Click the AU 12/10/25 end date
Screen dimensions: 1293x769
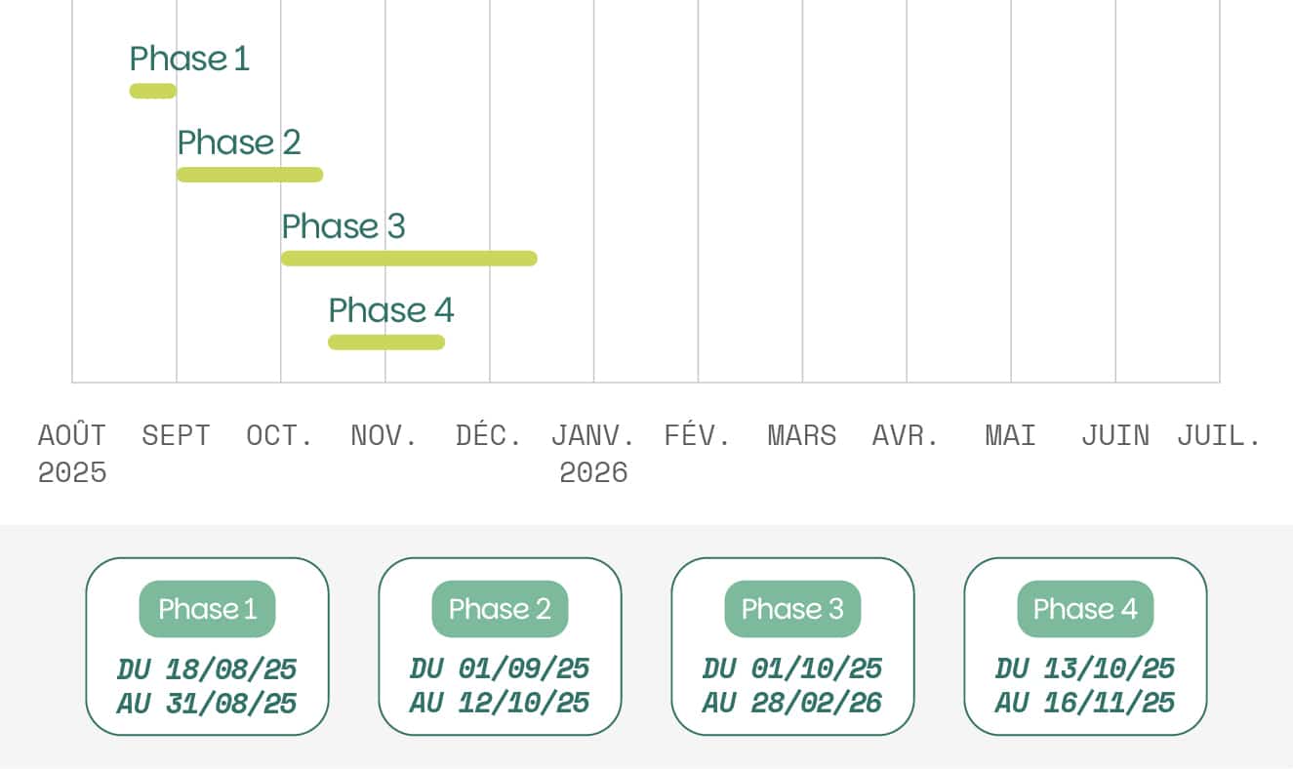[500, 703]
